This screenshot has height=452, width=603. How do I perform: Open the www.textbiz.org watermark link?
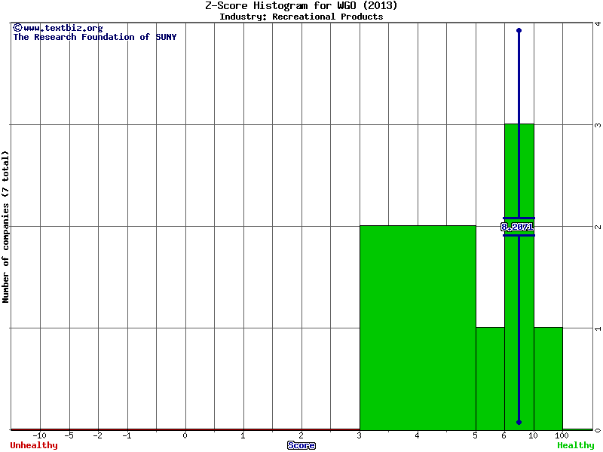[x=63, y=28]
